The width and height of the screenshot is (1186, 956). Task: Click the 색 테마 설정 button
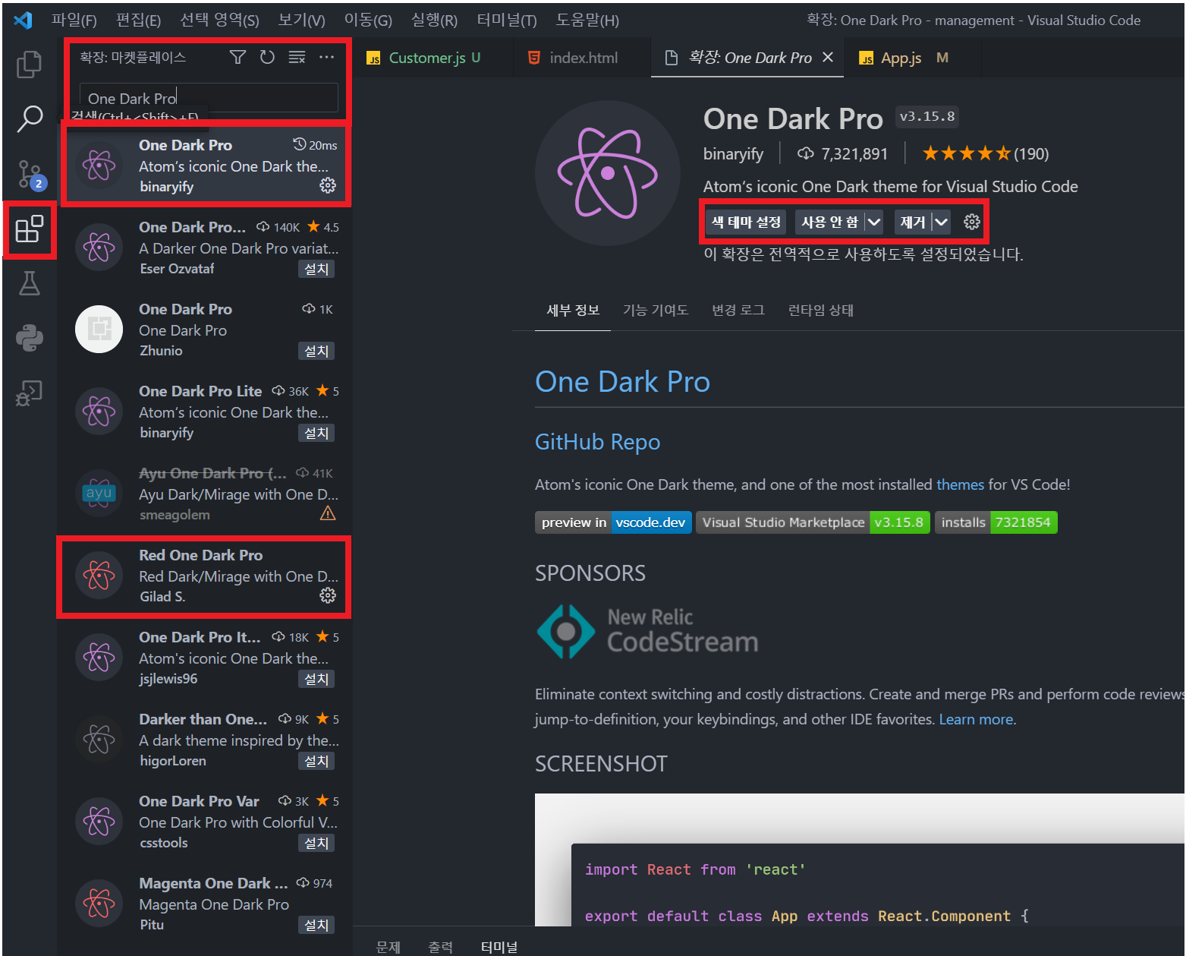(x=746, y=222)
